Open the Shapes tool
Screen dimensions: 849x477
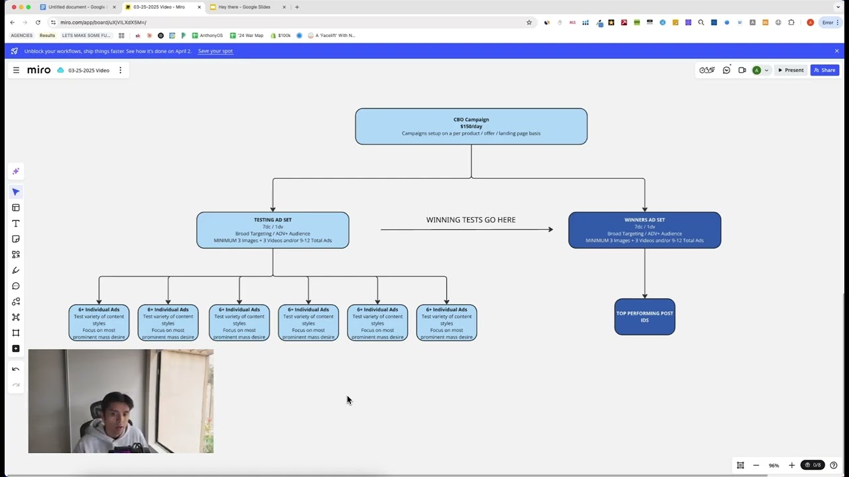[x=16, y=254]
